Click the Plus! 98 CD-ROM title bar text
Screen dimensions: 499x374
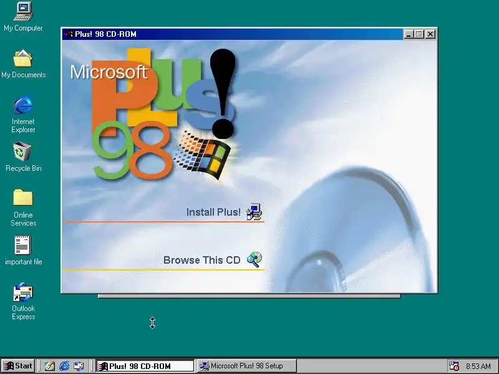tap(105, 34)
